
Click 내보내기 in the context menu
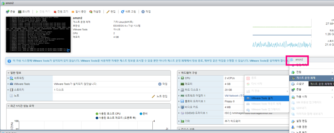pyautogui.click(x=311, y=108)
